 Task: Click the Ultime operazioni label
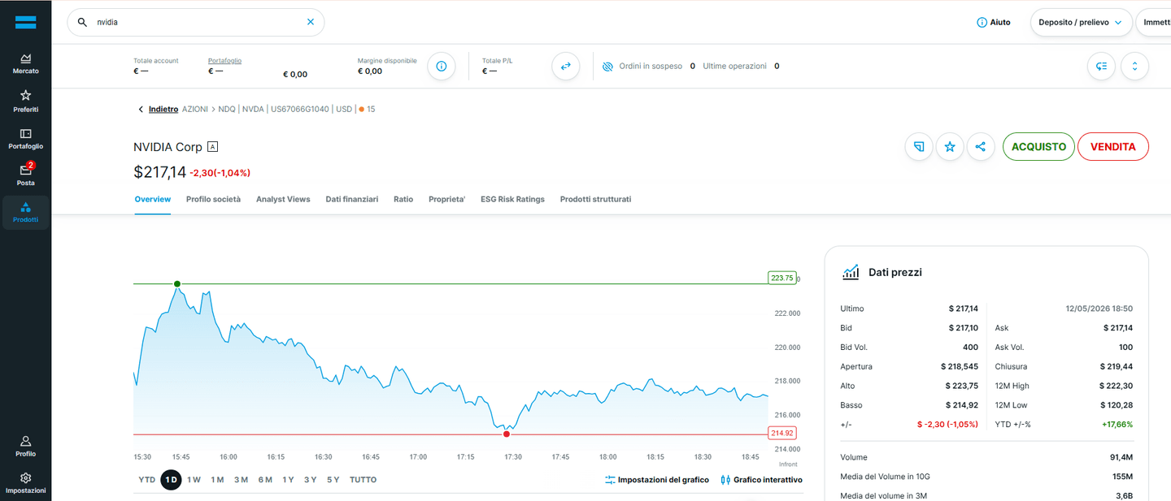click(x=734, y=67)
